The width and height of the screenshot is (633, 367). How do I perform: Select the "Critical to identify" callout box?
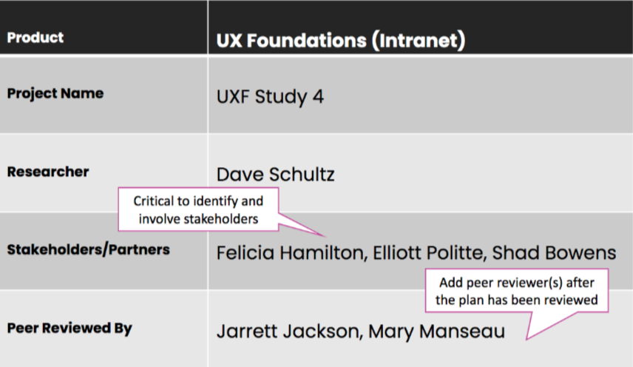point(197,209)
